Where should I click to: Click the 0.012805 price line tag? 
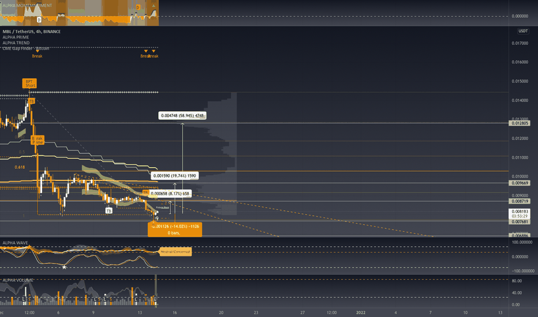point(520,123)
